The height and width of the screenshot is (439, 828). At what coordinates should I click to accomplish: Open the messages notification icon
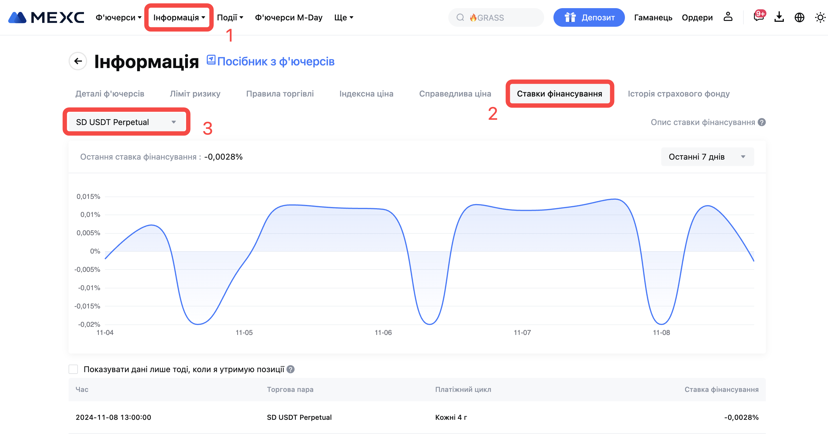point(759,17)
